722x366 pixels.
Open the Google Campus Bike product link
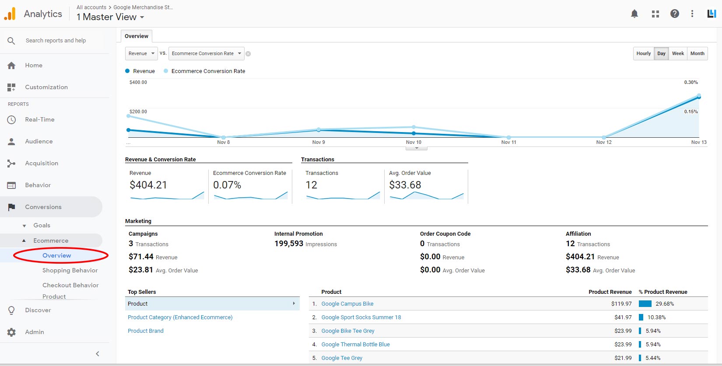pos(347,304)
